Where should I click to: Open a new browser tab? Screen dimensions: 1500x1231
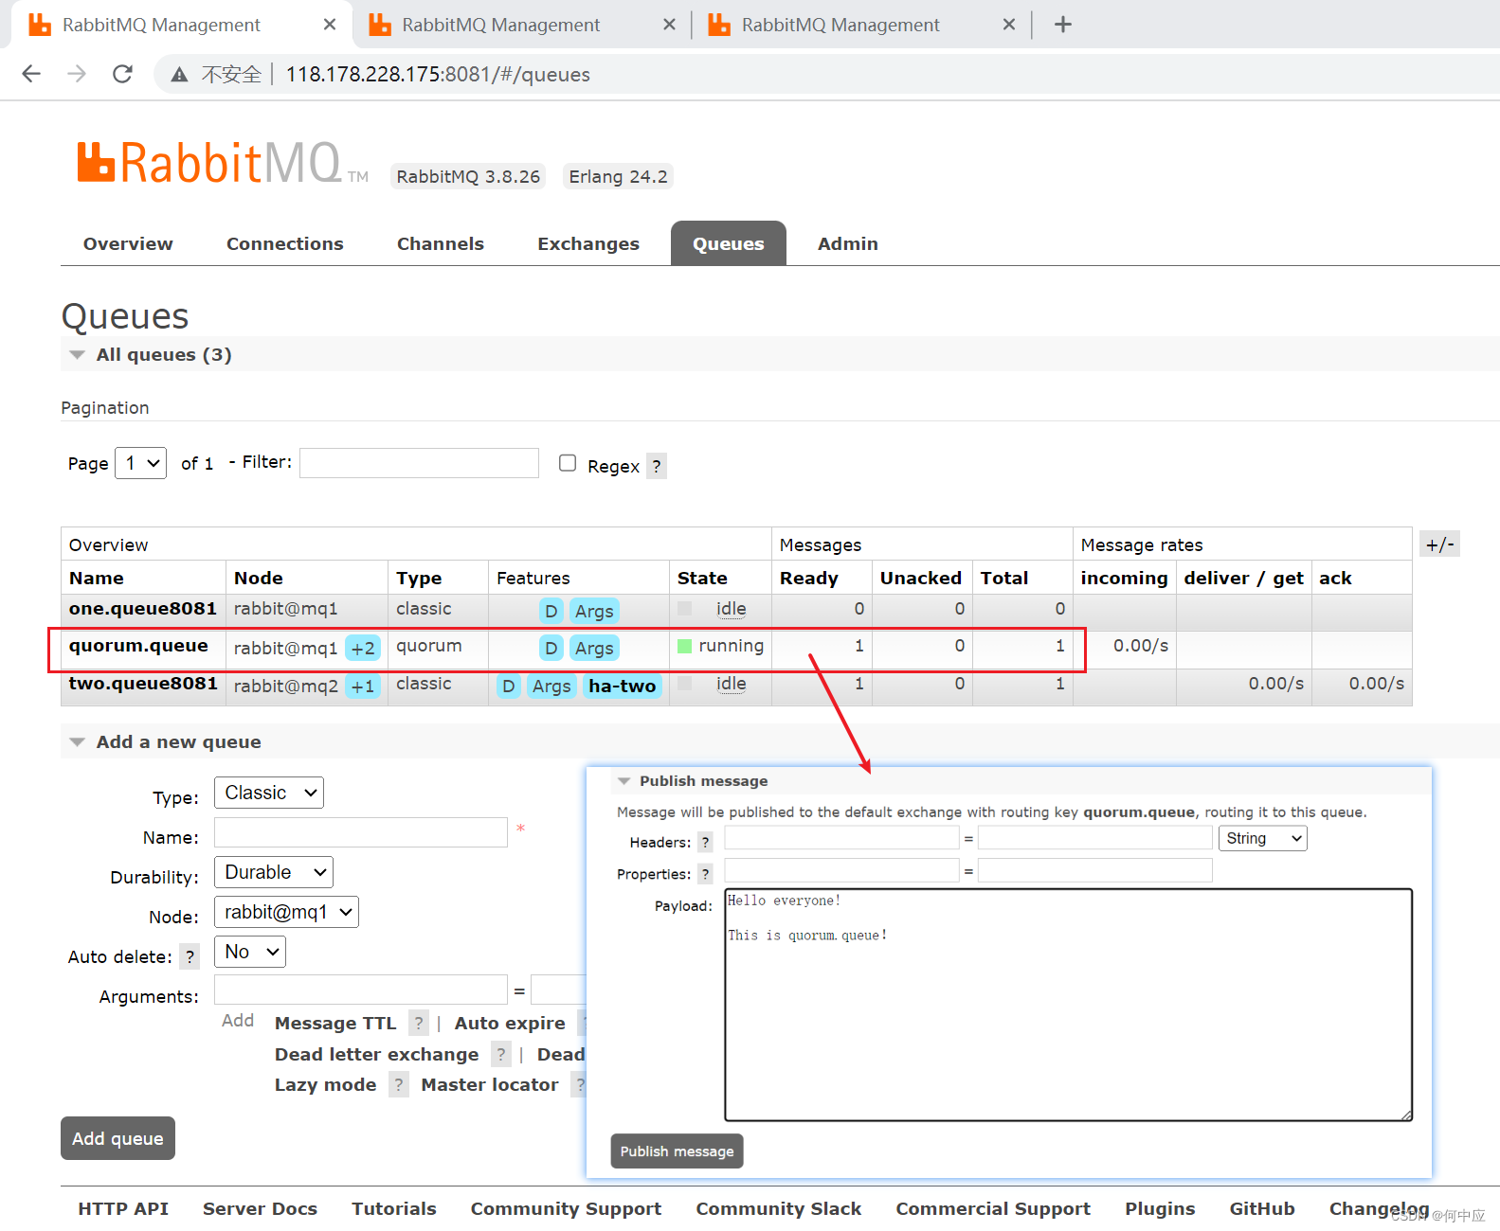pos(1063,25)
